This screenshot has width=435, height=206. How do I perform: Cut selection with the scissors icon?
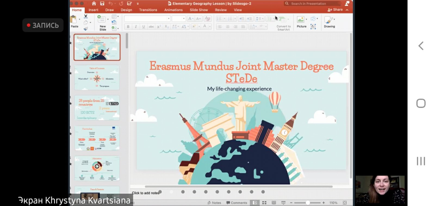tap(86, 17)
